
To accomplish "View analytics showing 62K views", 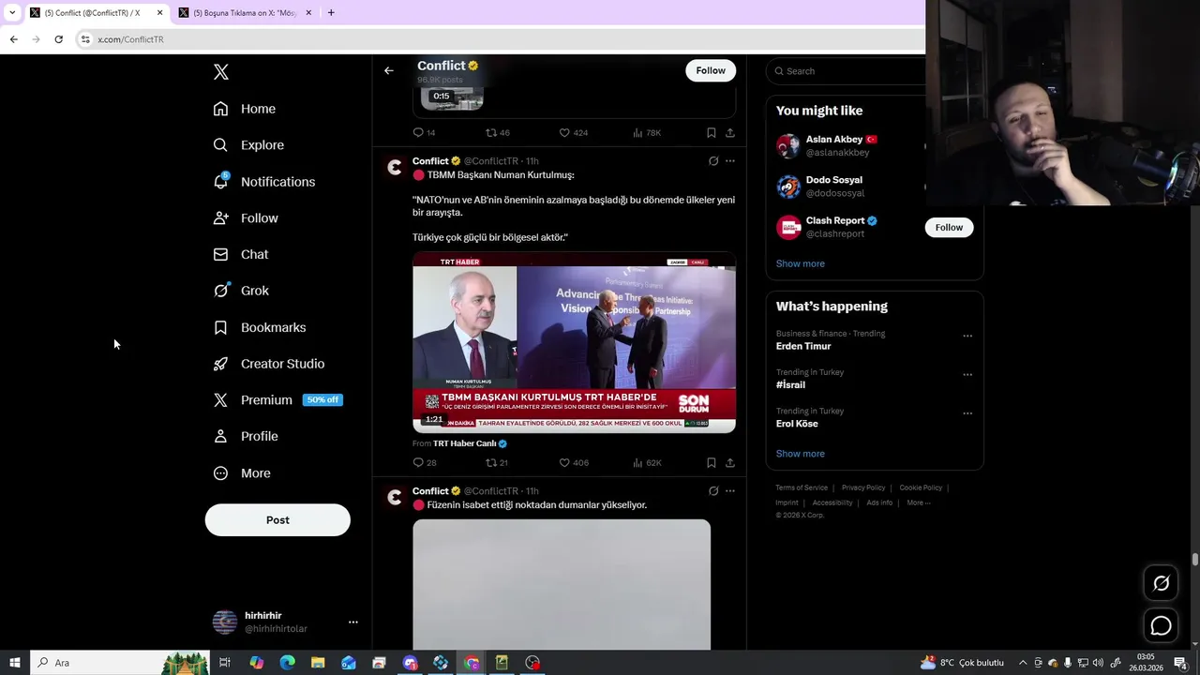I will [647, 463].
